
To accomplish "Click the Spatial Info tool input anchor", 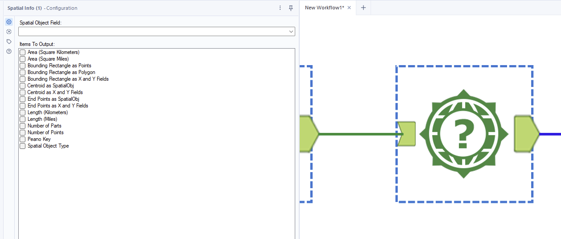I will tap(406, 134).
